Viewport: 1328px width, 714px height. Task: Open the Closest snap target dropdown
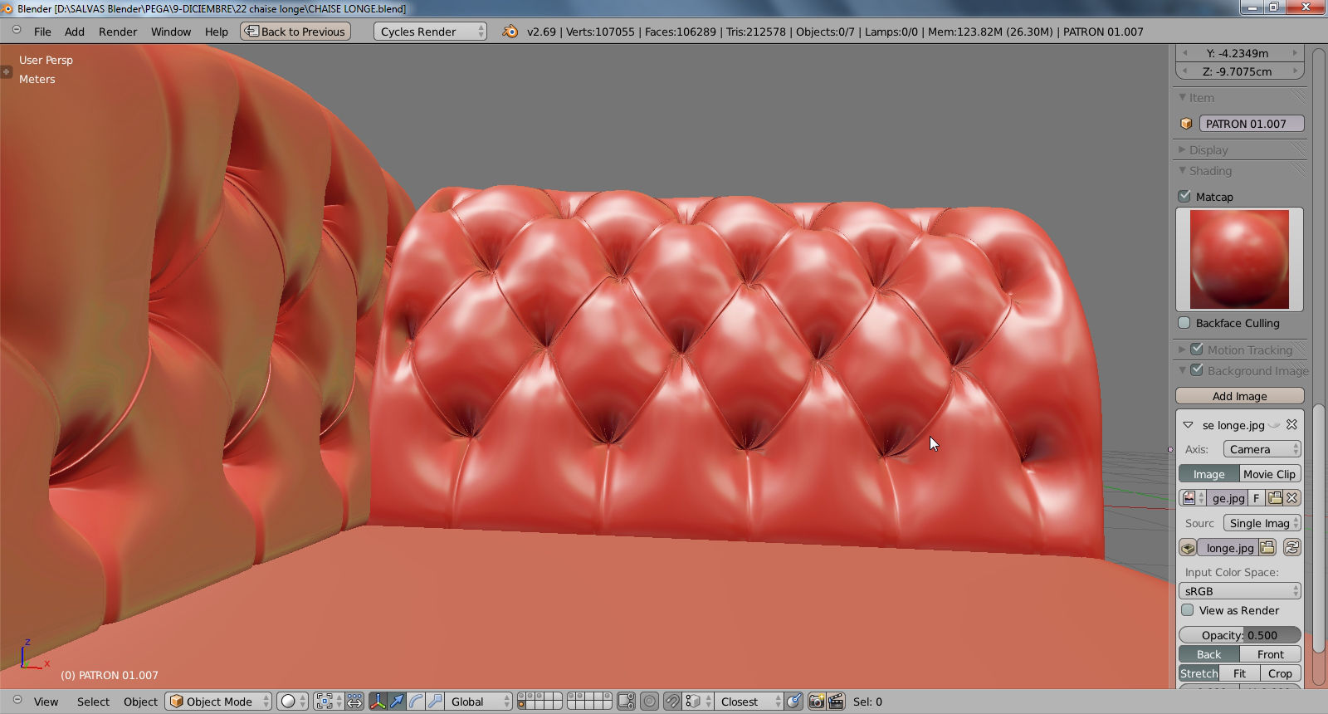tap(750, 702)
